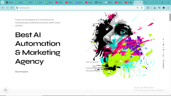Minimize the Chrome window
The width and height of the screenshot is (171, 96).
(x=156, y=2)
